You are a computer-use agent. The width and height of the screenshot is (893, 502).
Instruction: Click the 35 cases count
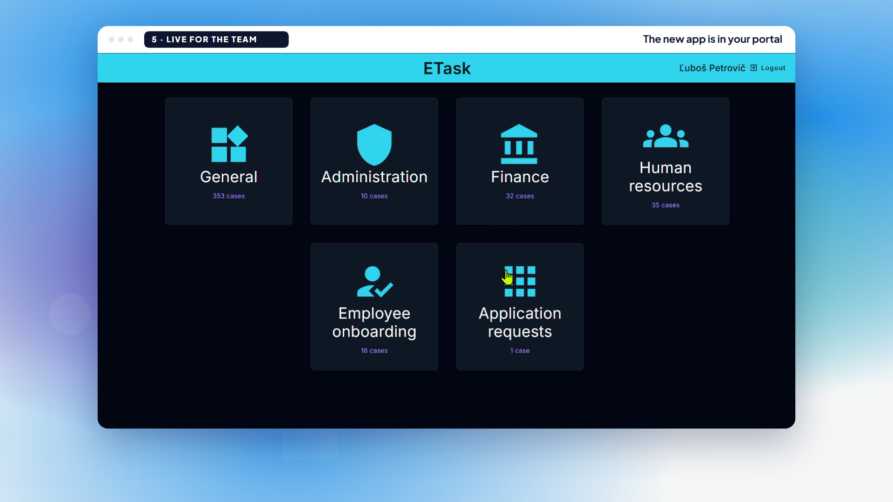click(x=666, y=205)
